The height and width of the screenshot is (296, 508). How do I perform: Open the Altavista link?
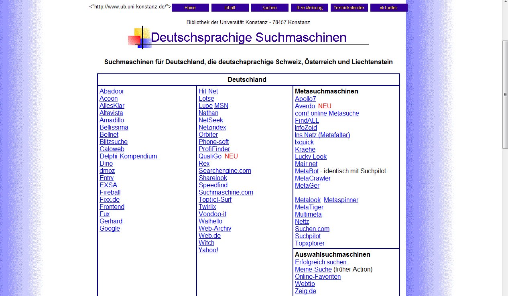click(111, 113)
